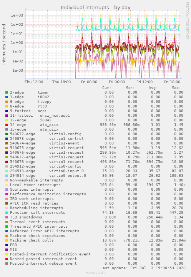The image size is (191, 277).
Task: Click the green 2-edge timer color swatch
Action: [x=7, y=92]
